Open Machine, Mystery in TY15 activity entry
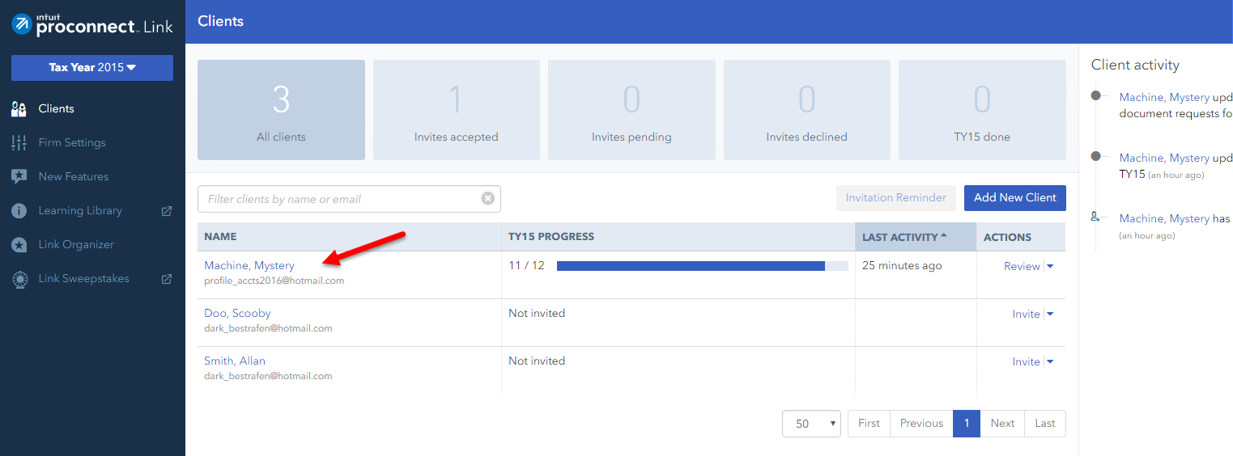This screenshot has height=456, width=1233. tap(1164, 158)
